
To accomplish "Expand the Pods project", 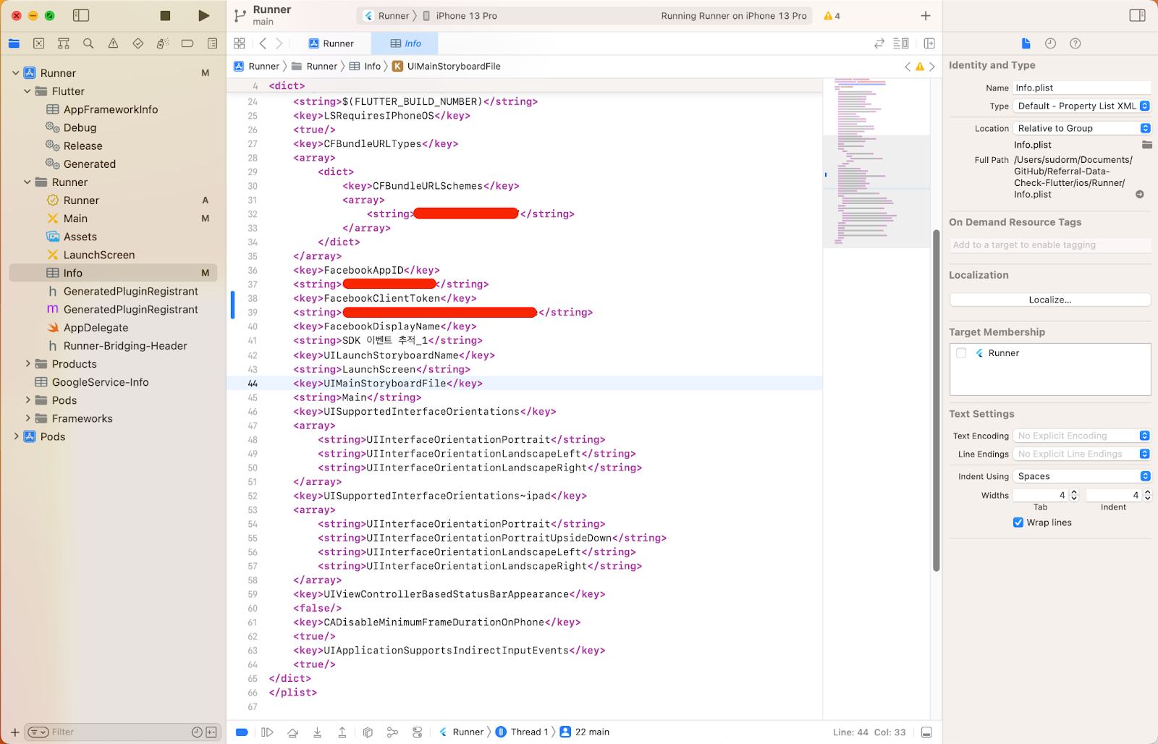I will [16, 436].
